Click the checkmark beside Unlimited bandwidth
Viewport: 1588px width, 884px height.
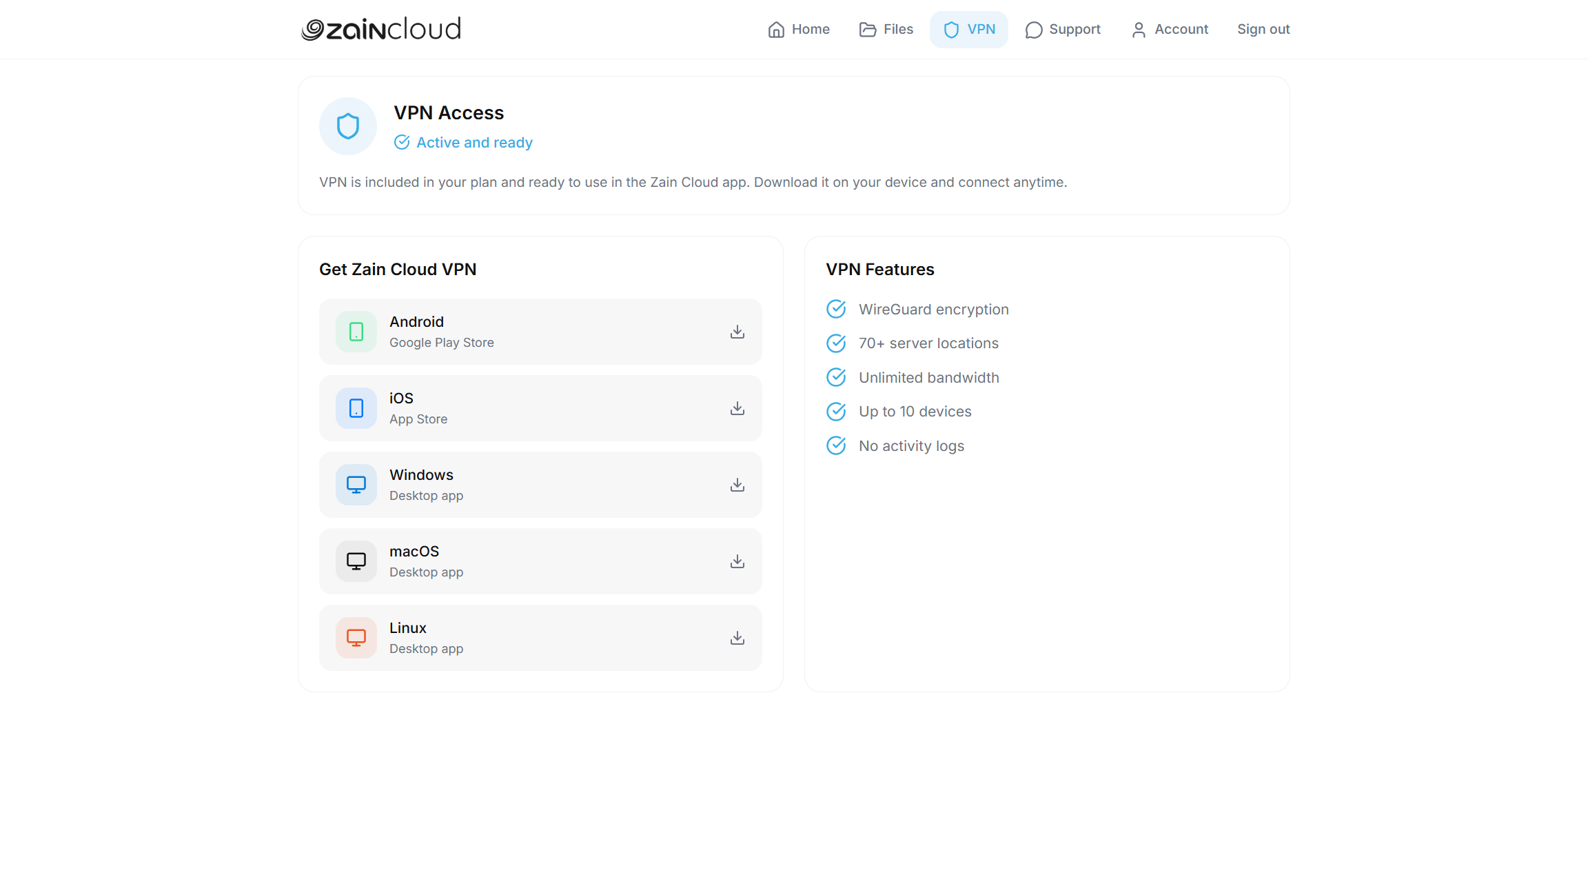coord(836,377)
